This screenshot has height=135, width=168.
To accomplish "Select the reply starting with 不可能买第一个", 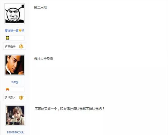I will click(69, 109).
